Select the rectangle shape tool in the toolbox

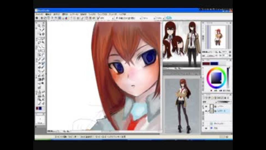[x=43, y=51]
